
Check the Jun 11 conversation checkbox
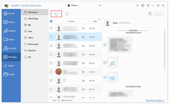(x=51, y=89)
